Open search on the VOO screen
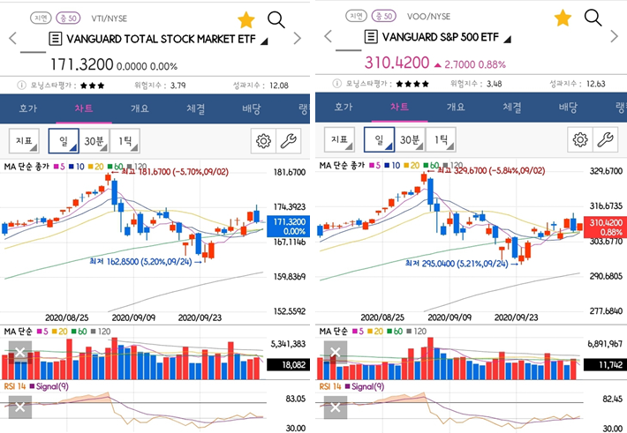The width and height of the screenshot is (627, 433). (x=593, y=18)
